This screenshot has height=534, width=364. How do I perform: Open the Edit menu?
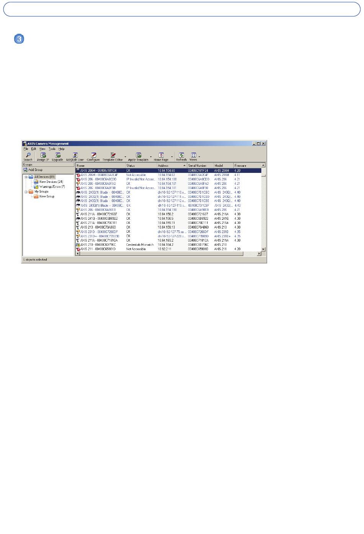pyautogui.click(x=34, y=149)
